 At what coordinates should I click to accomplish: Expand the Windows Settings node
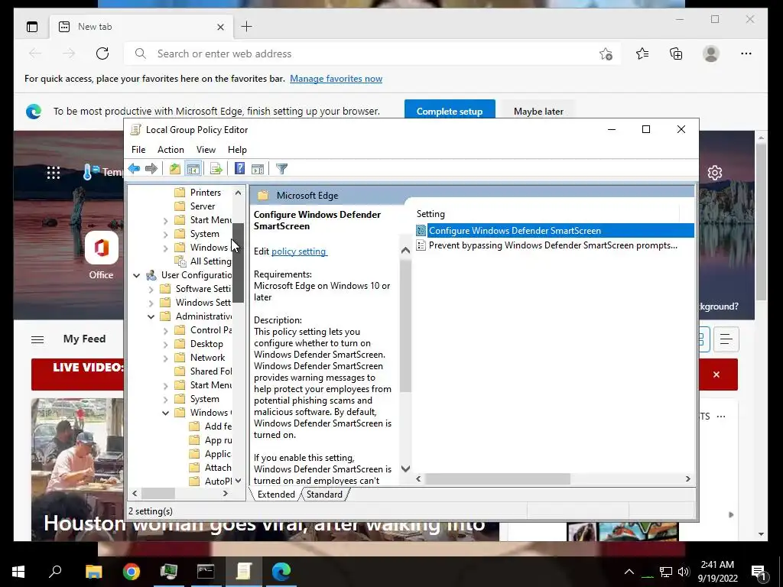point(151,303)
